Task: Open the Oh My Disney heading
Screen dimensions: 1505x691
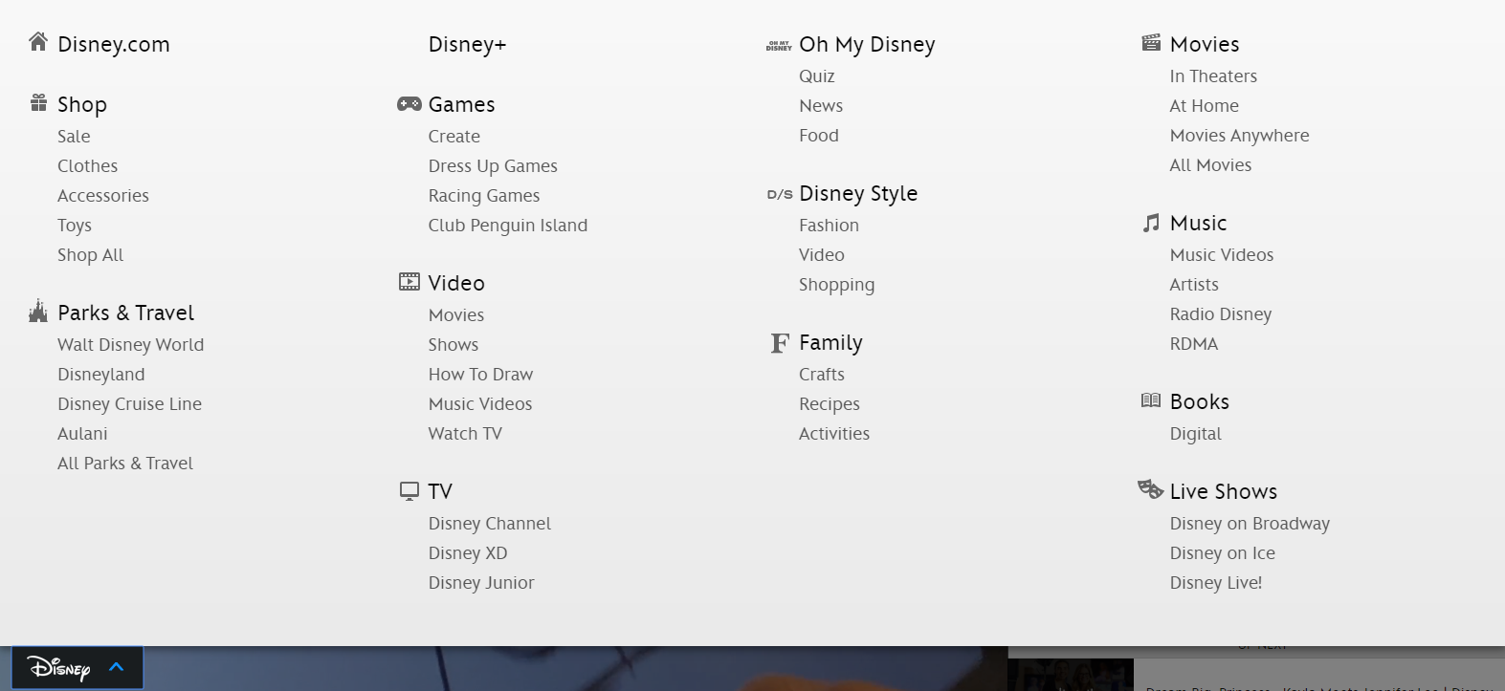Action: point(867,45)
